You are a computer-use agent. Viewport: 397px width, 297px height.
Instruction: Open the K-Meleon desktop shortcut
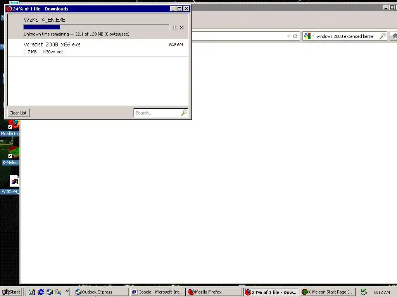(11, 156)
